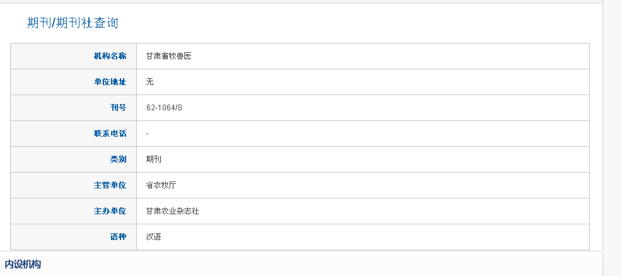
Task: Expand the 内设机构 section header
Action: (x=301, y=264)
